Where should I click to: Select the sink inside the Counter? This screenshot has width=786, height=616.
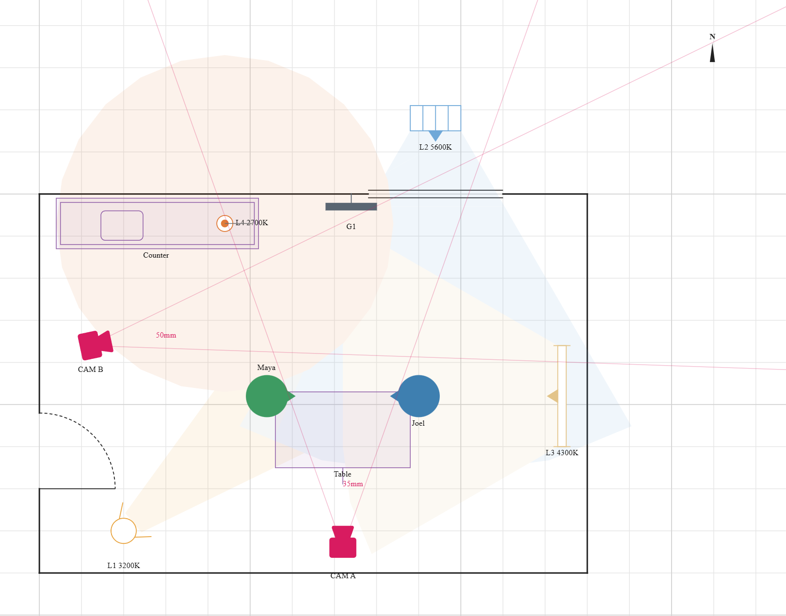pos(122,225)
